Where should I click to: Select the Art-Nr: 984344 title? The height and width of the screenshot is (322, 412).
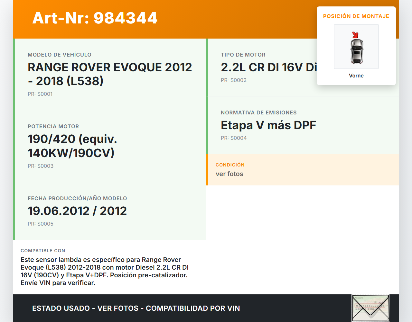(95, 18)
